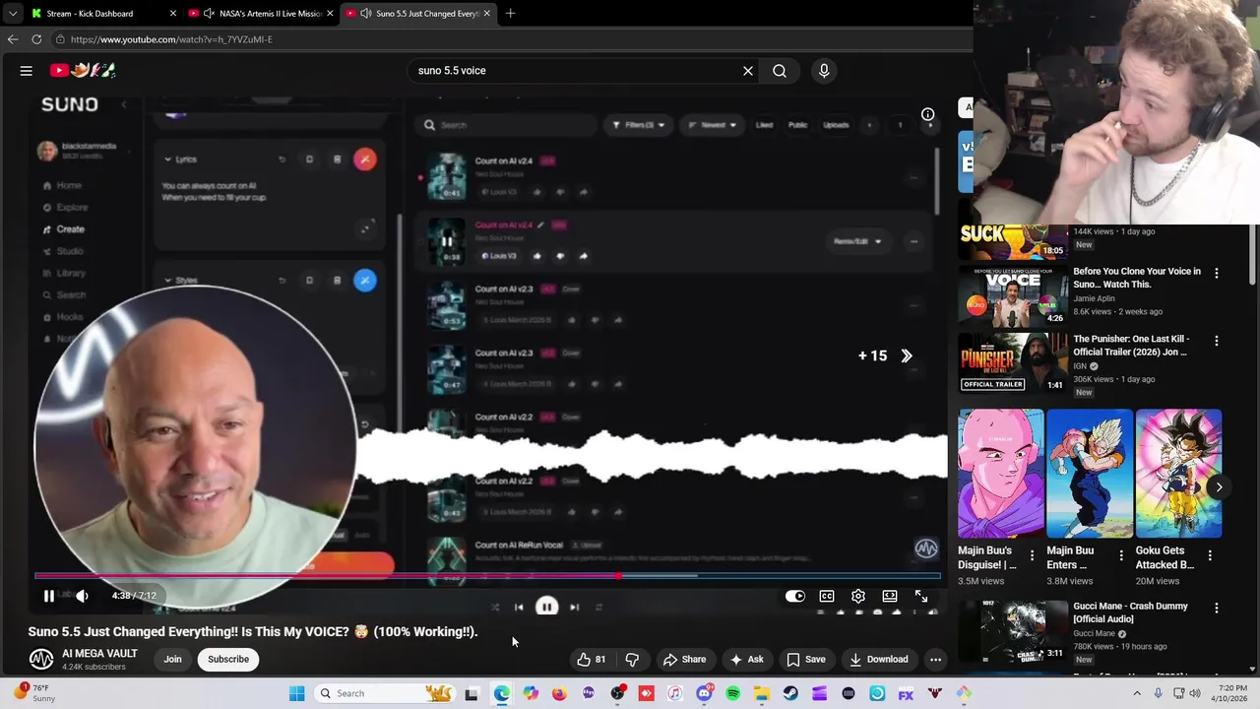The image size is (1260, 709).
Task: Open the YouTube guide hamburger menu
Action: 27,71
